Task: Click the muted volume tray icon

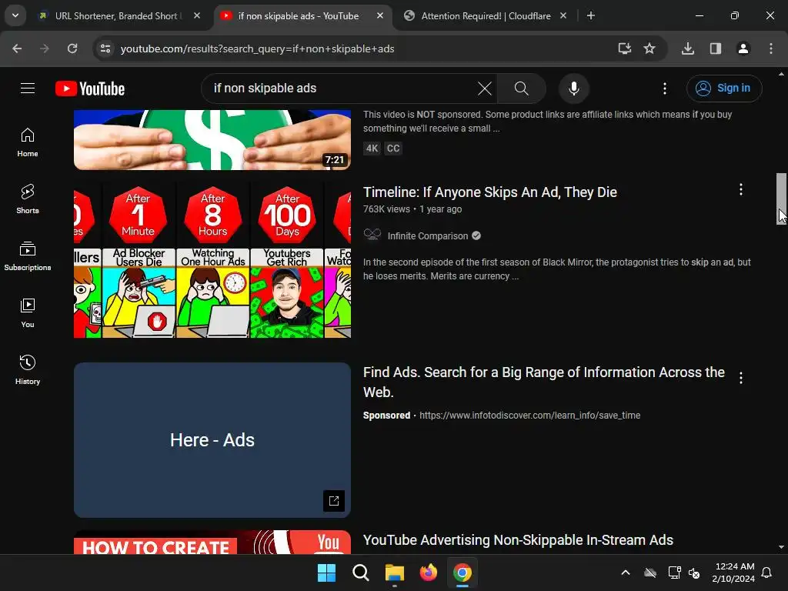Action: 695,573
